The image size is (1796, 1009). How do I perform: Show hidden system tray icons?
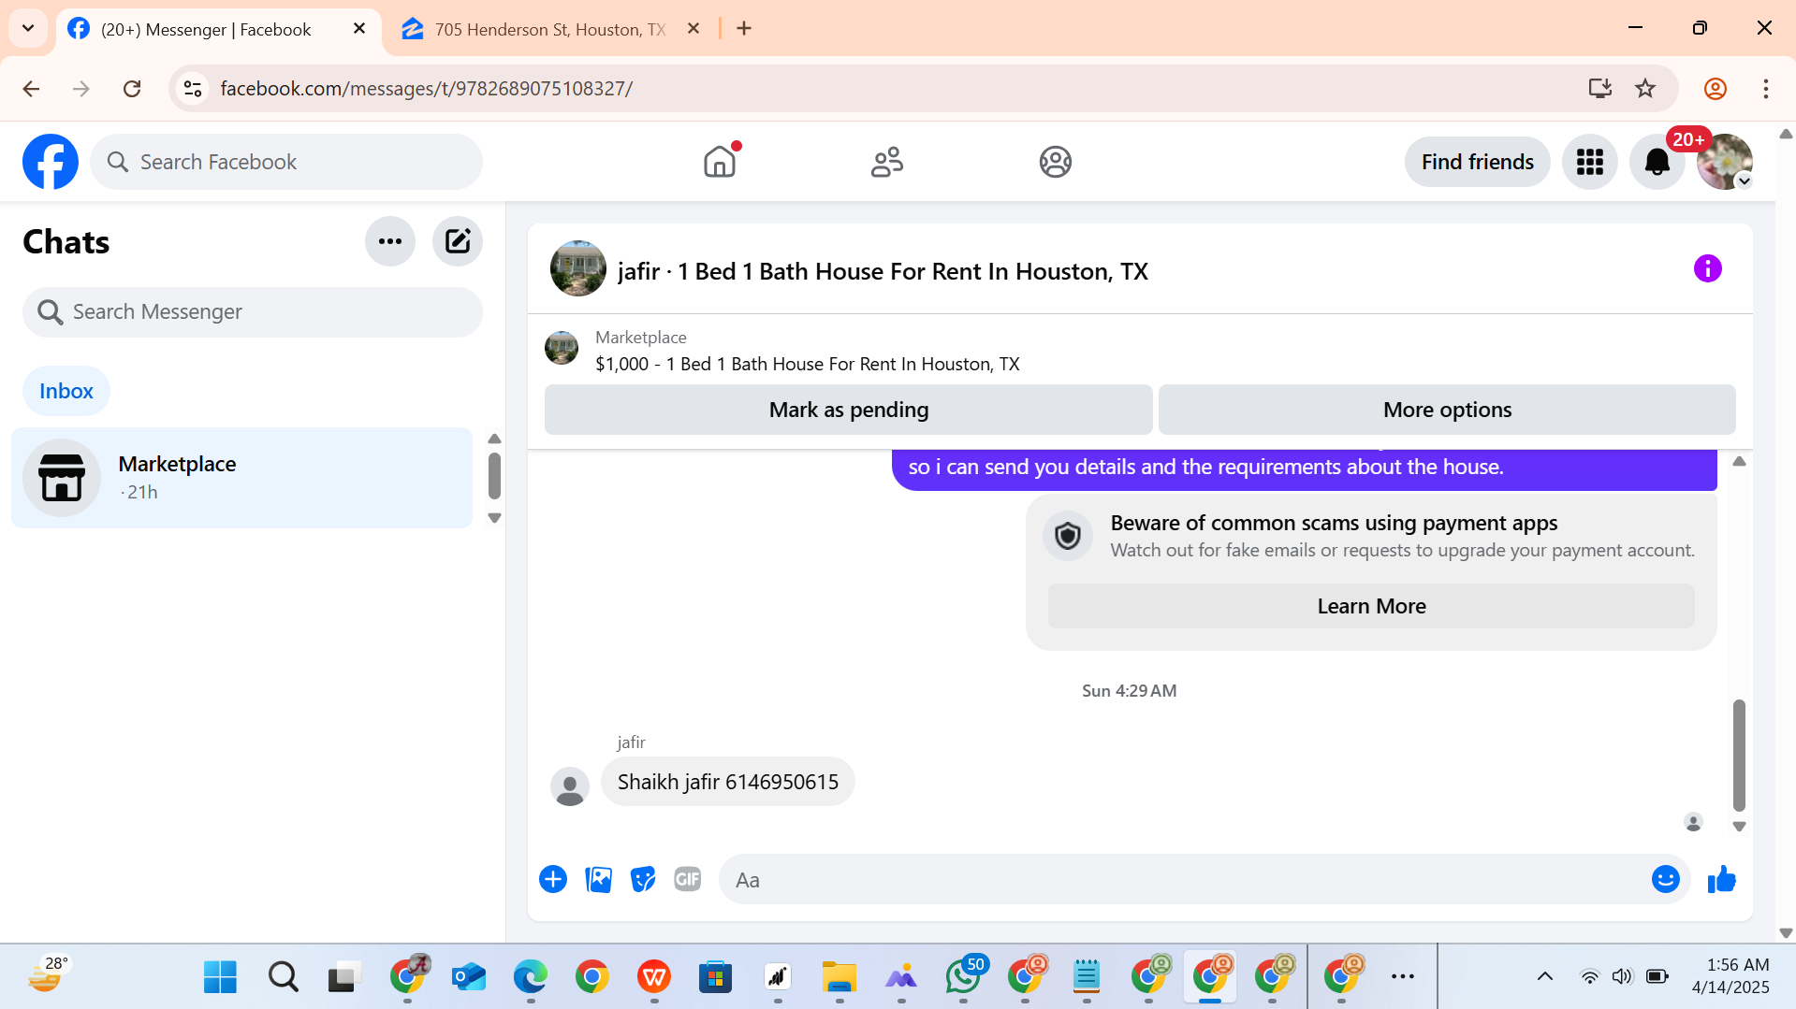1544,977
